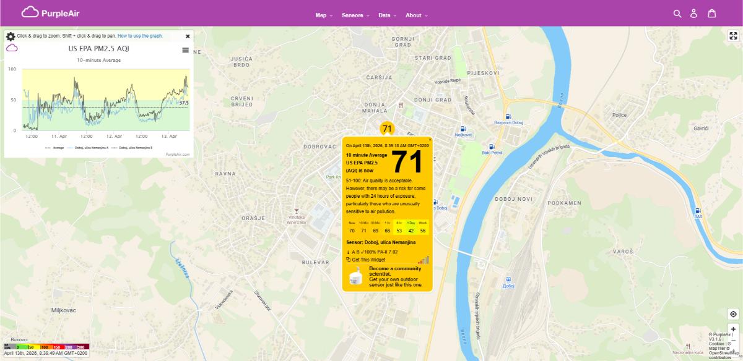Open the Map dropdown menu
Viewport: 743px width, 361px height.
point(321,15)
